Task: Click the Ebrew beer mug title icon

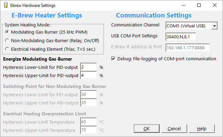Action: 6,5
